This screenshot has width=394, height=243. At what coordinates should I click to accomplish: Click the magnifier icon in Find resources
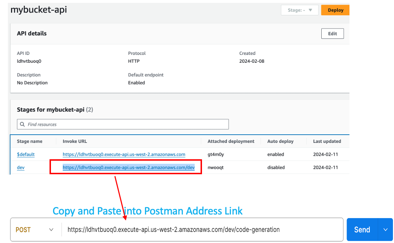point(22,124)
